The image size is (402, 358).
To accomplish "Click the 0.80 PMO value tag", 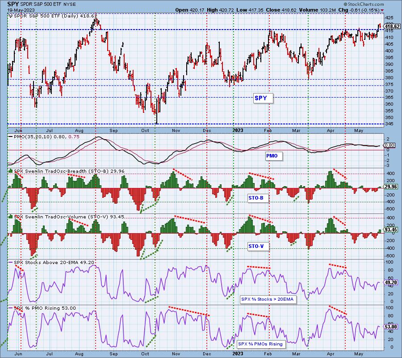I will (390, 145).
